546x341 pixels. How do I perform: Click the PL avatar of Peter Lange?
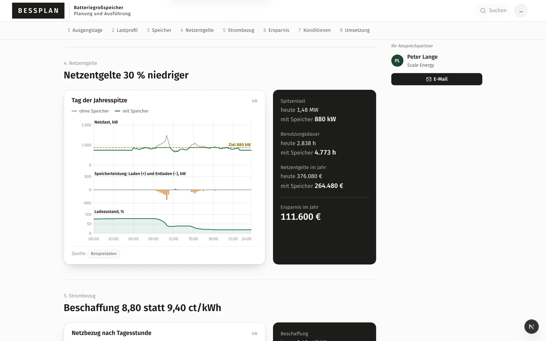(x=397, y=61)
